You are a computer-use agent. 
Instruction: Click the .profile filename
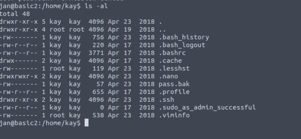coord(174,92)
